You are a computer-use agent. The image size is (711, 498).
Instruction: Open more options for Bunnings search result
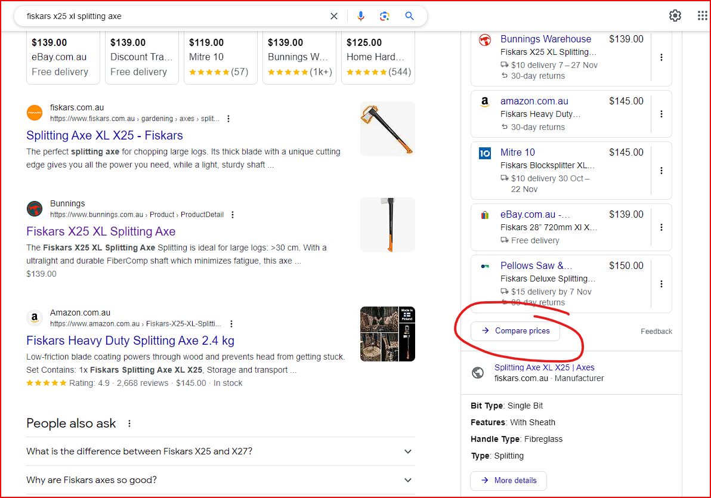(x=233, y=215)
